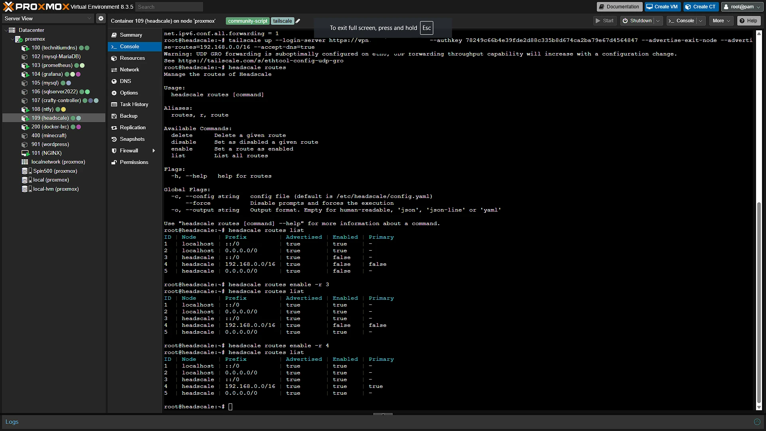Open the Permissions panel
The image size is (766, 431).
click(134, 162)
